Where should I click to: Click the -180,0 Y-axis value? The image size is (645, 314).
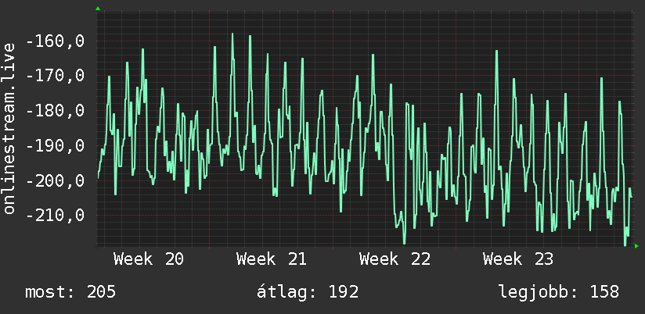(56, 111)
